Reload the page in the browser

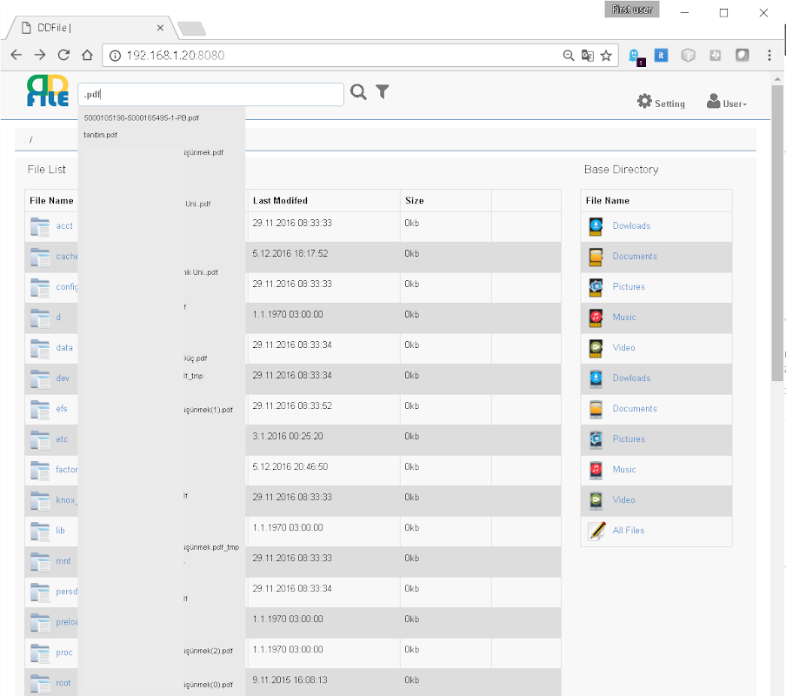click(x=63, y=55)
